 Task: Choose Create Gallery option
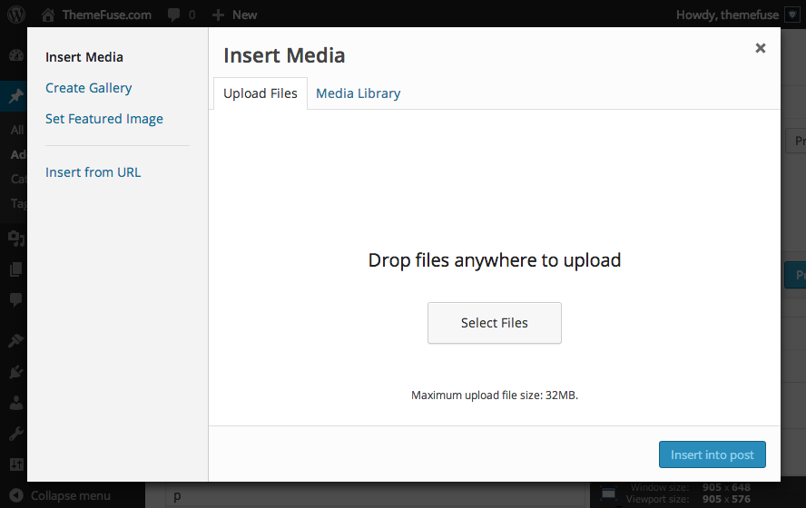[88, 88]
